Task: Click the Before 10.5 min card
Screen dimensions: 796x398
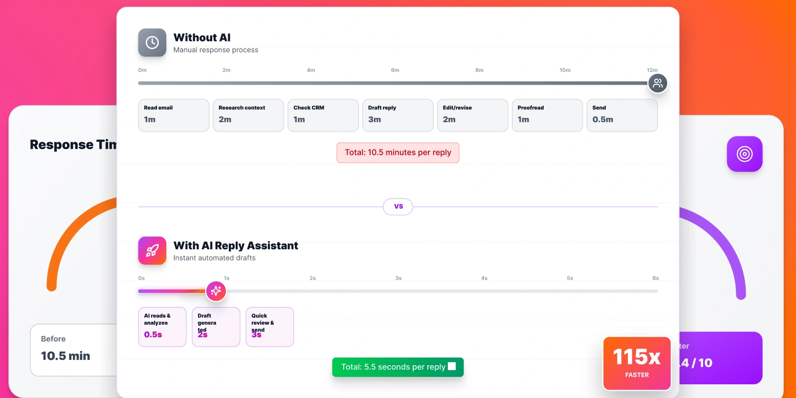Action: tap(74, 350)
